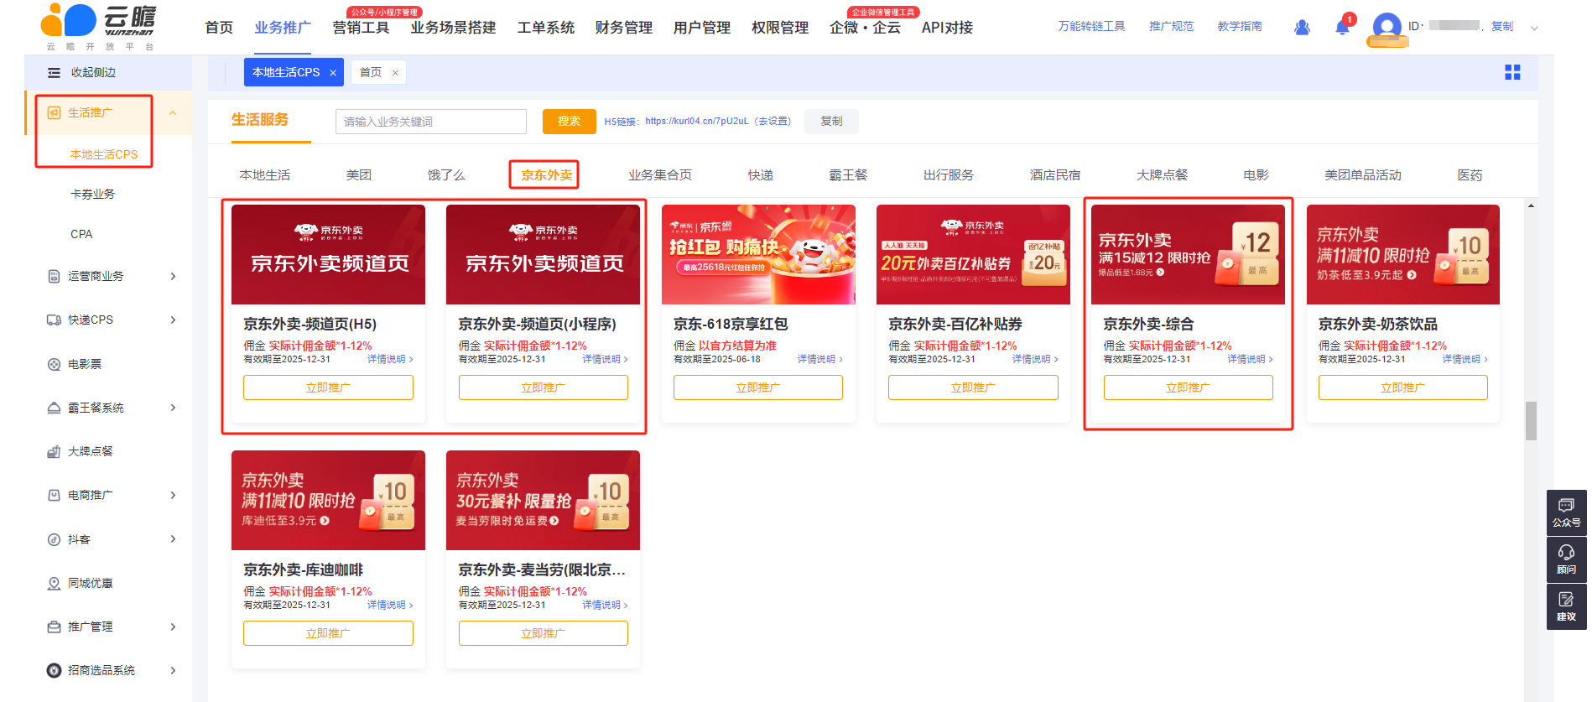Open 运营商业务 sidebar icon
The height and width of the screenshot is (702, 1592).
pyautogui.click(x=54, y=276)
